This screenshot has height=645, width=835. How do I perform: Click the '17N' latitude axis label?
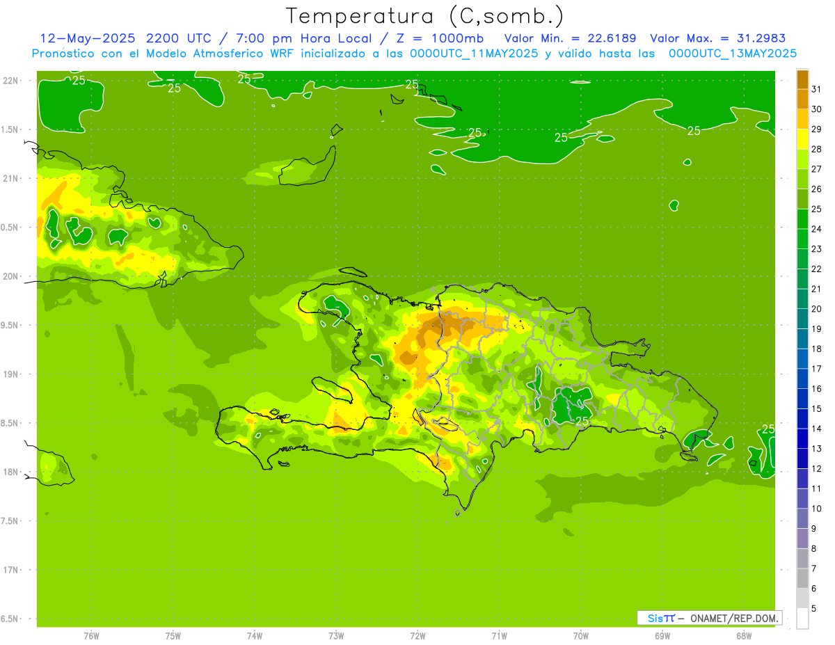click(x=11, y=571)
